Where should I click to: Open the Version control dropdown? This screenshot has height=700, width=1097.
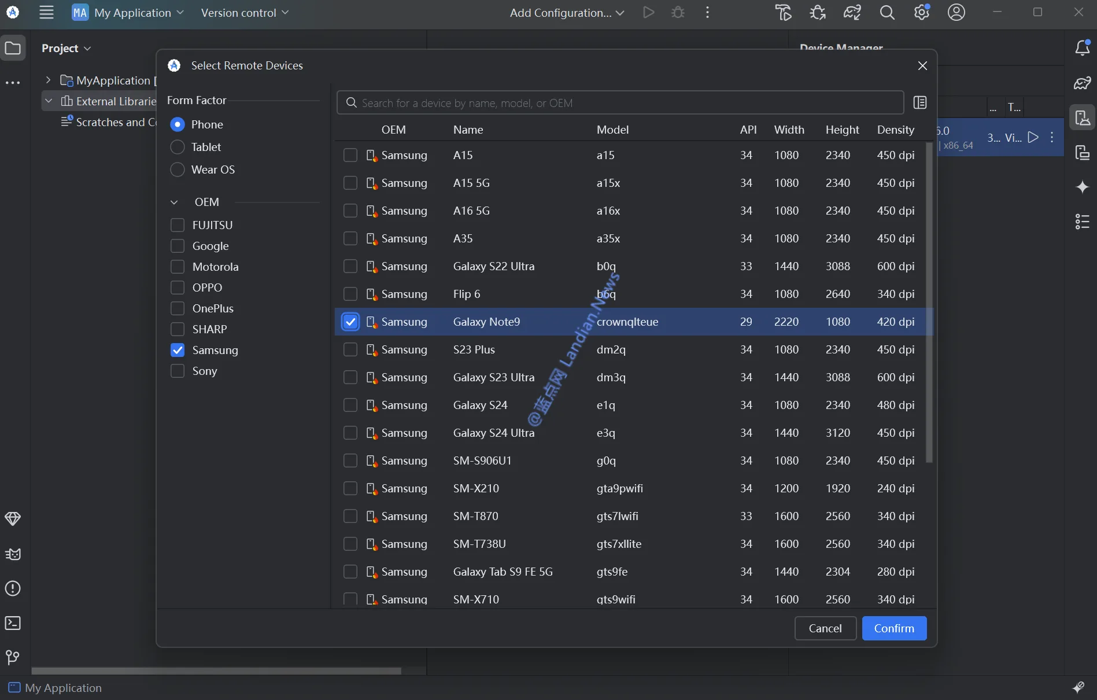click(x=245, y=13)
